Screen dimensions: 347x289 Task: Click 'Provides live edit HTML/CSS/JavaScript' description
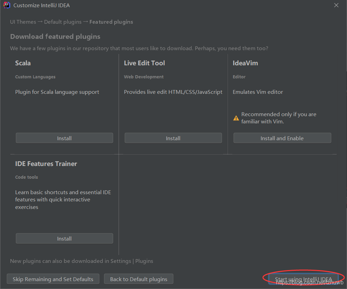pyautogui.click(x=173, y=92)
